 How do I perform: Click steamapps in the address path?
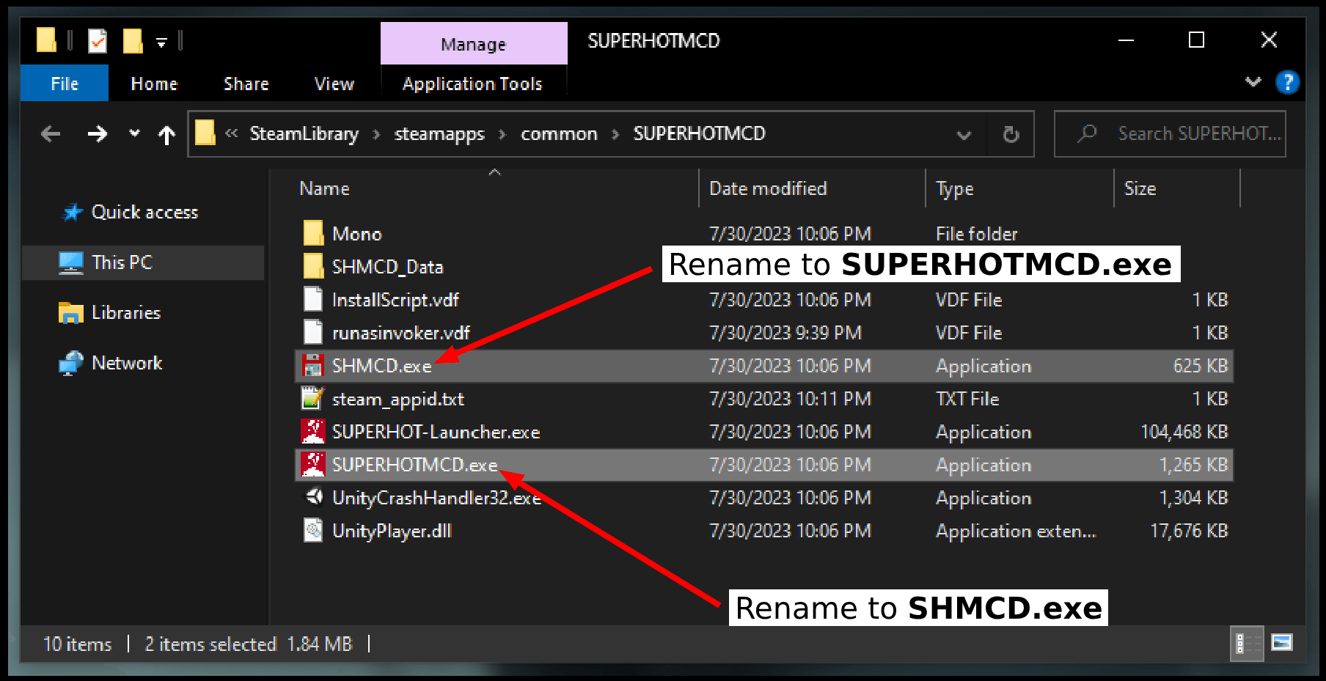pos(439,133)
